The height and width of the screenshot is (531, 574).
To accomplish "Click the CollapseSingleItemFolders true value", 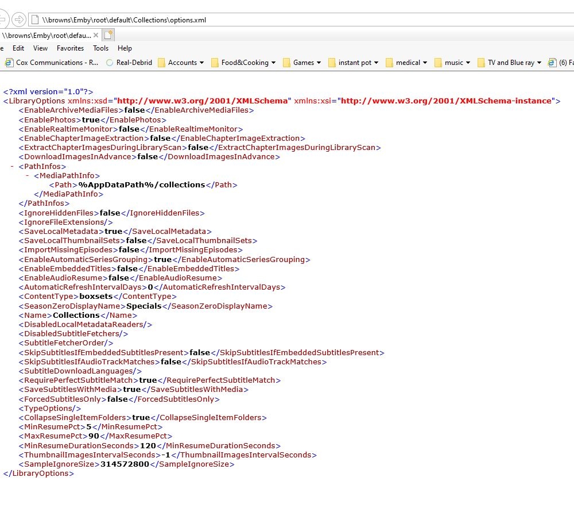I will (141, 417).
